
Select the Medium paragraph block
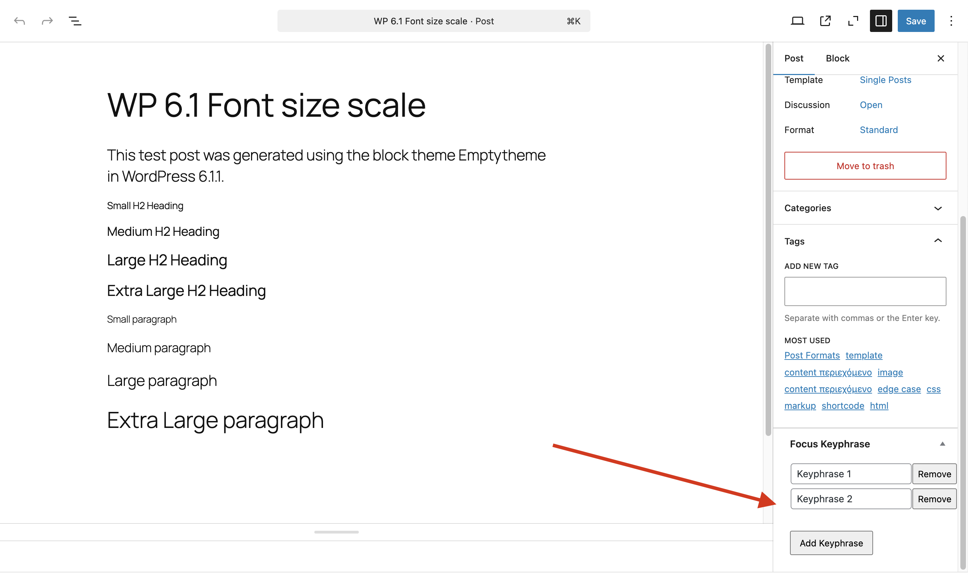click(x=159, y=348)
